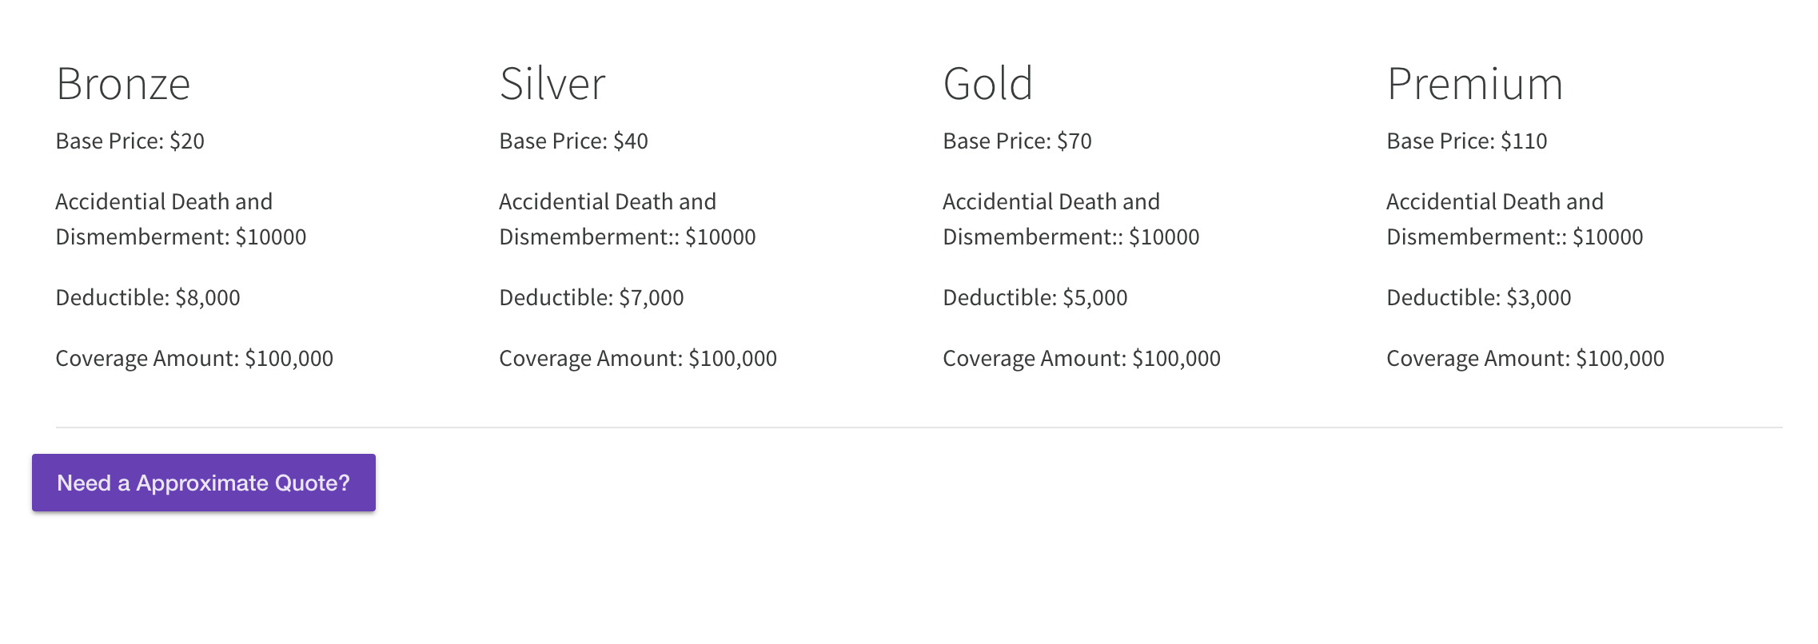Click Silver Coverage Amount $100,000 text
1818x644 pixels.
coord(638,359)
